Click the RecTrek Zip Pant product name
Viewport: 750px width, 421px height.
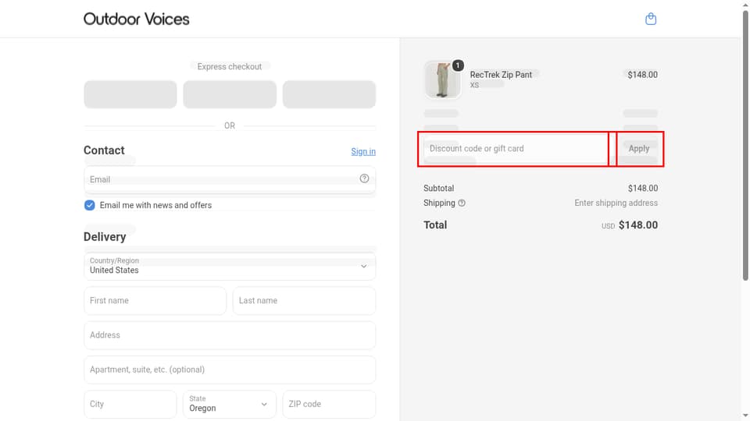click(501, 75)
